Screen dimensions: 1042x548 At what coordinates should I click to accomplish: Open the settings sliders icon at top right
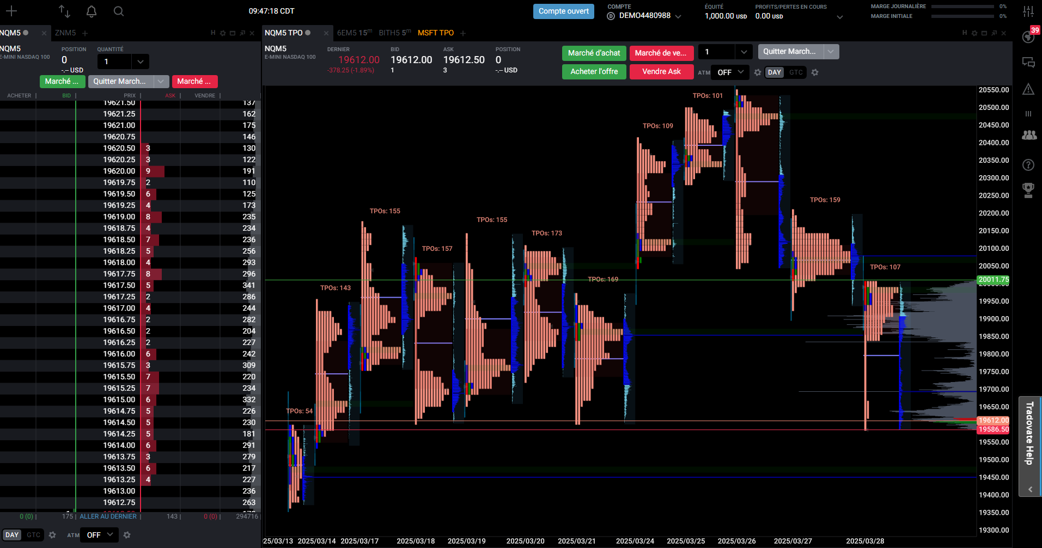tap(1028, 11)
